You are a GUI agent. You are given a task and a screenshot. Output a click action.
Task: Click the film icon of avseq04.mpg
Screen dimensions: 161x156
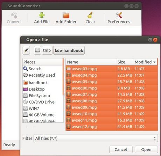click(x=69, y=75)
